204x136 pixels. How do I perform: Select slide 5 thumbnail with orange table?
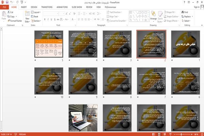point(49,44)
